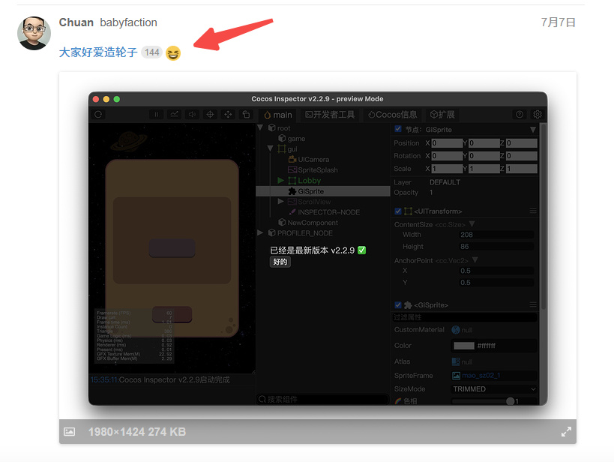Click the refresh icon in Cocos Inspector toolbar
The width and height of the screenshot is (614, 462).
coord(98,115)
